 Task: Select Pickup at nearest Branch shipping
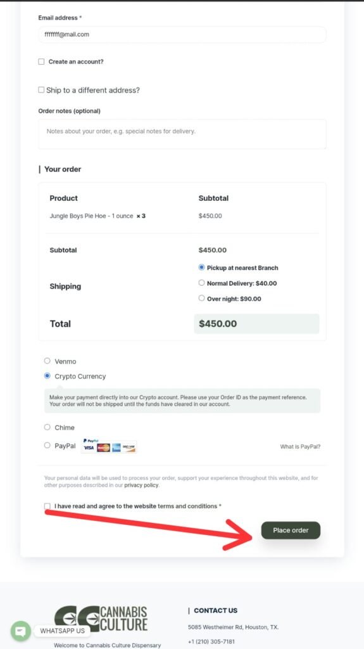tap(201, 267)
